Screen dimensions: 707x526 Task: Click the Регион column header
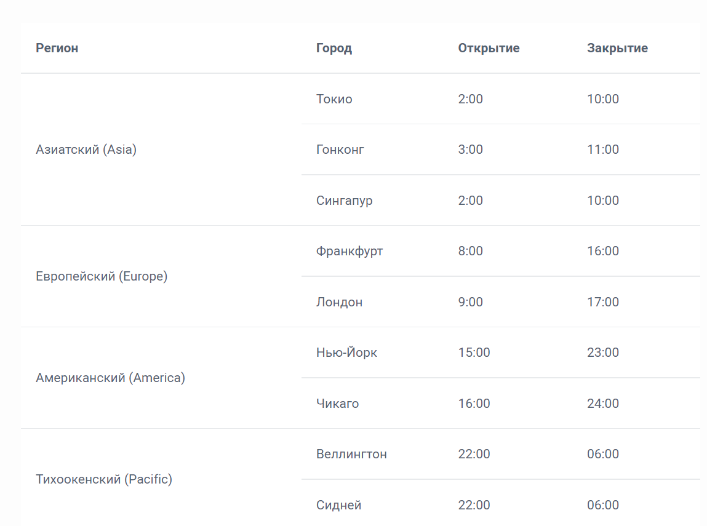57,48
